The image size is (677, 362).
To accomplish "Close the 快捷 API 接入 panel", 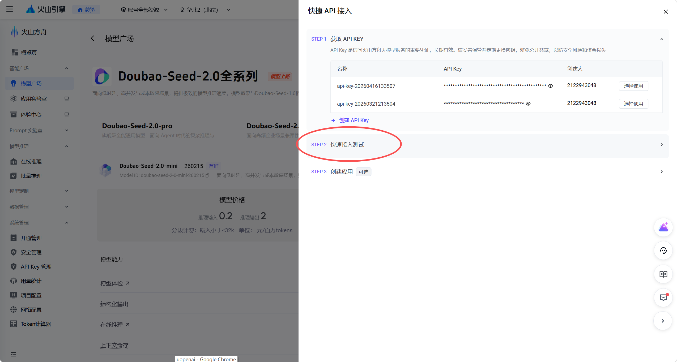I will click(666, 12).
